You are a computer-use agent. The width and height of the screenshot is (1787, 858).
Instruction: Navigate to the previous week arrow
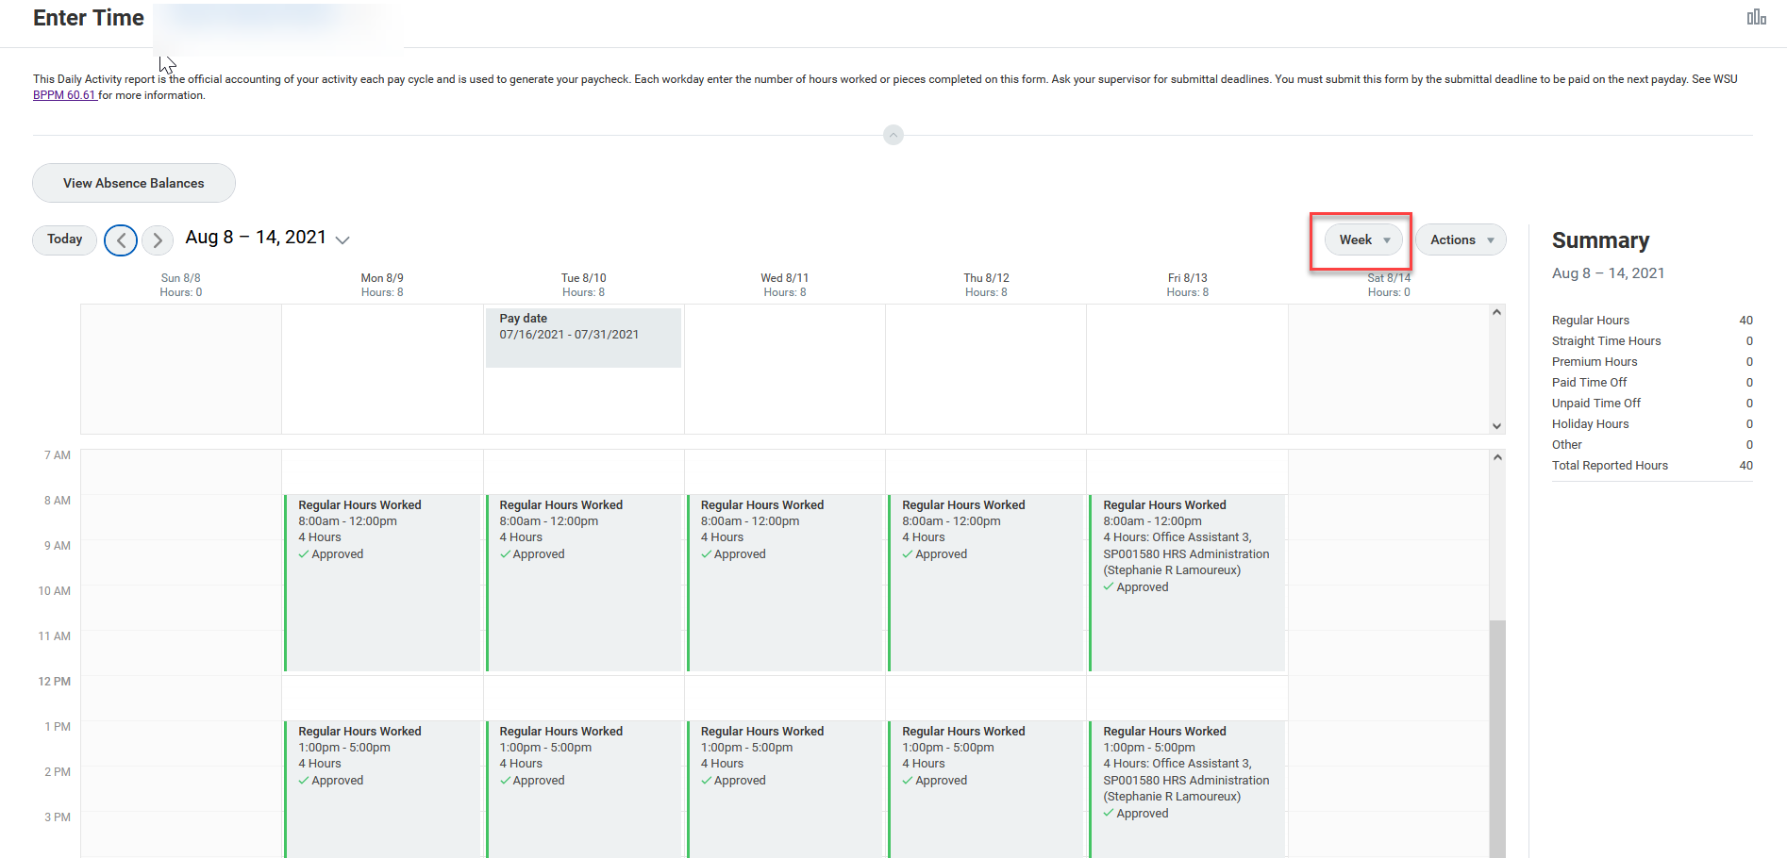[121, 239]
